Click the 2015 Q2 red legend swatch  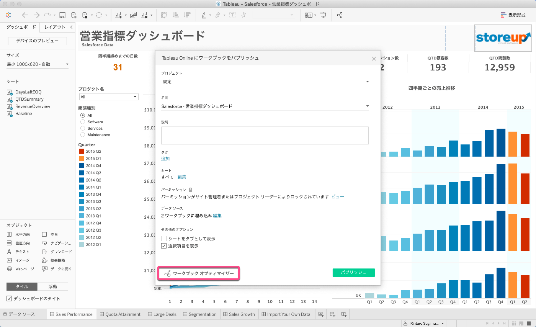click(x=82, y=151)
